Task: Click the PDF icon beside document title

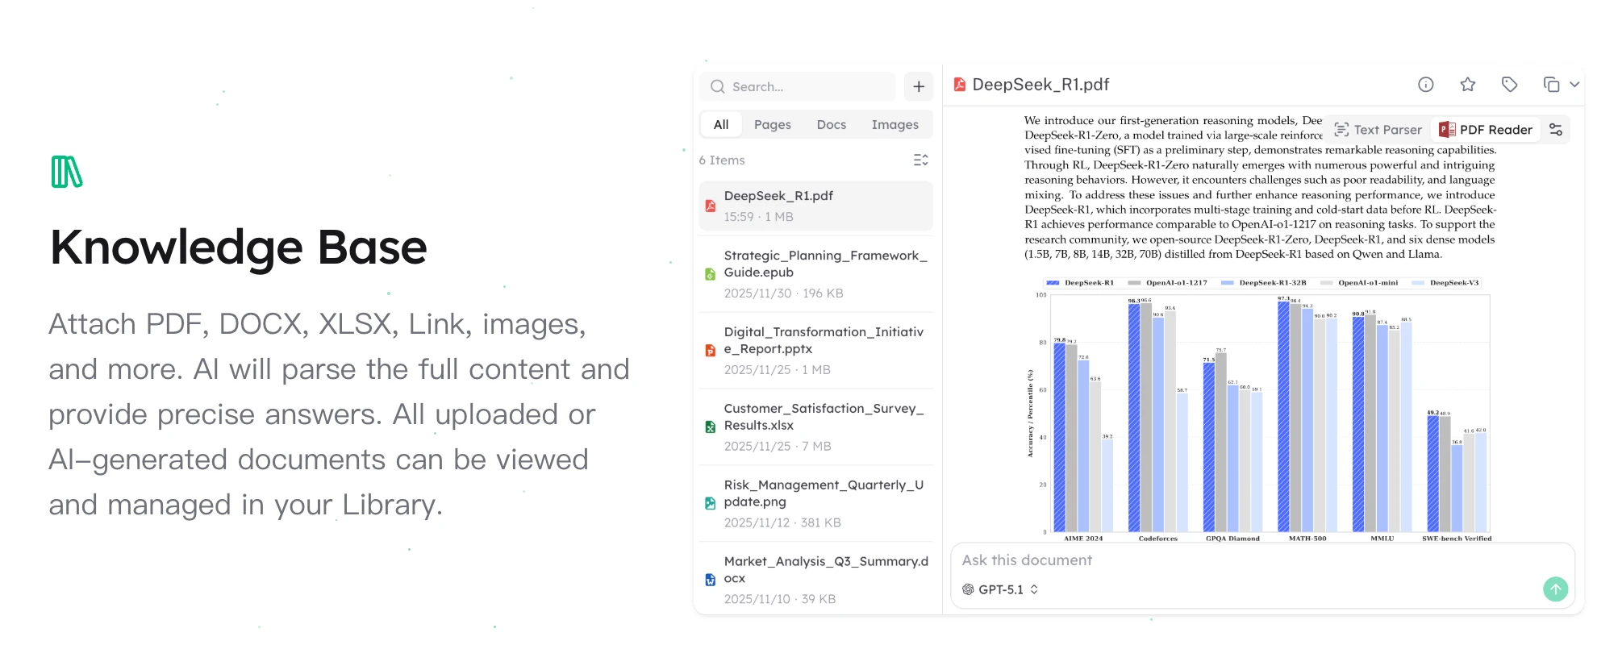Action: [x=960, y=85]
